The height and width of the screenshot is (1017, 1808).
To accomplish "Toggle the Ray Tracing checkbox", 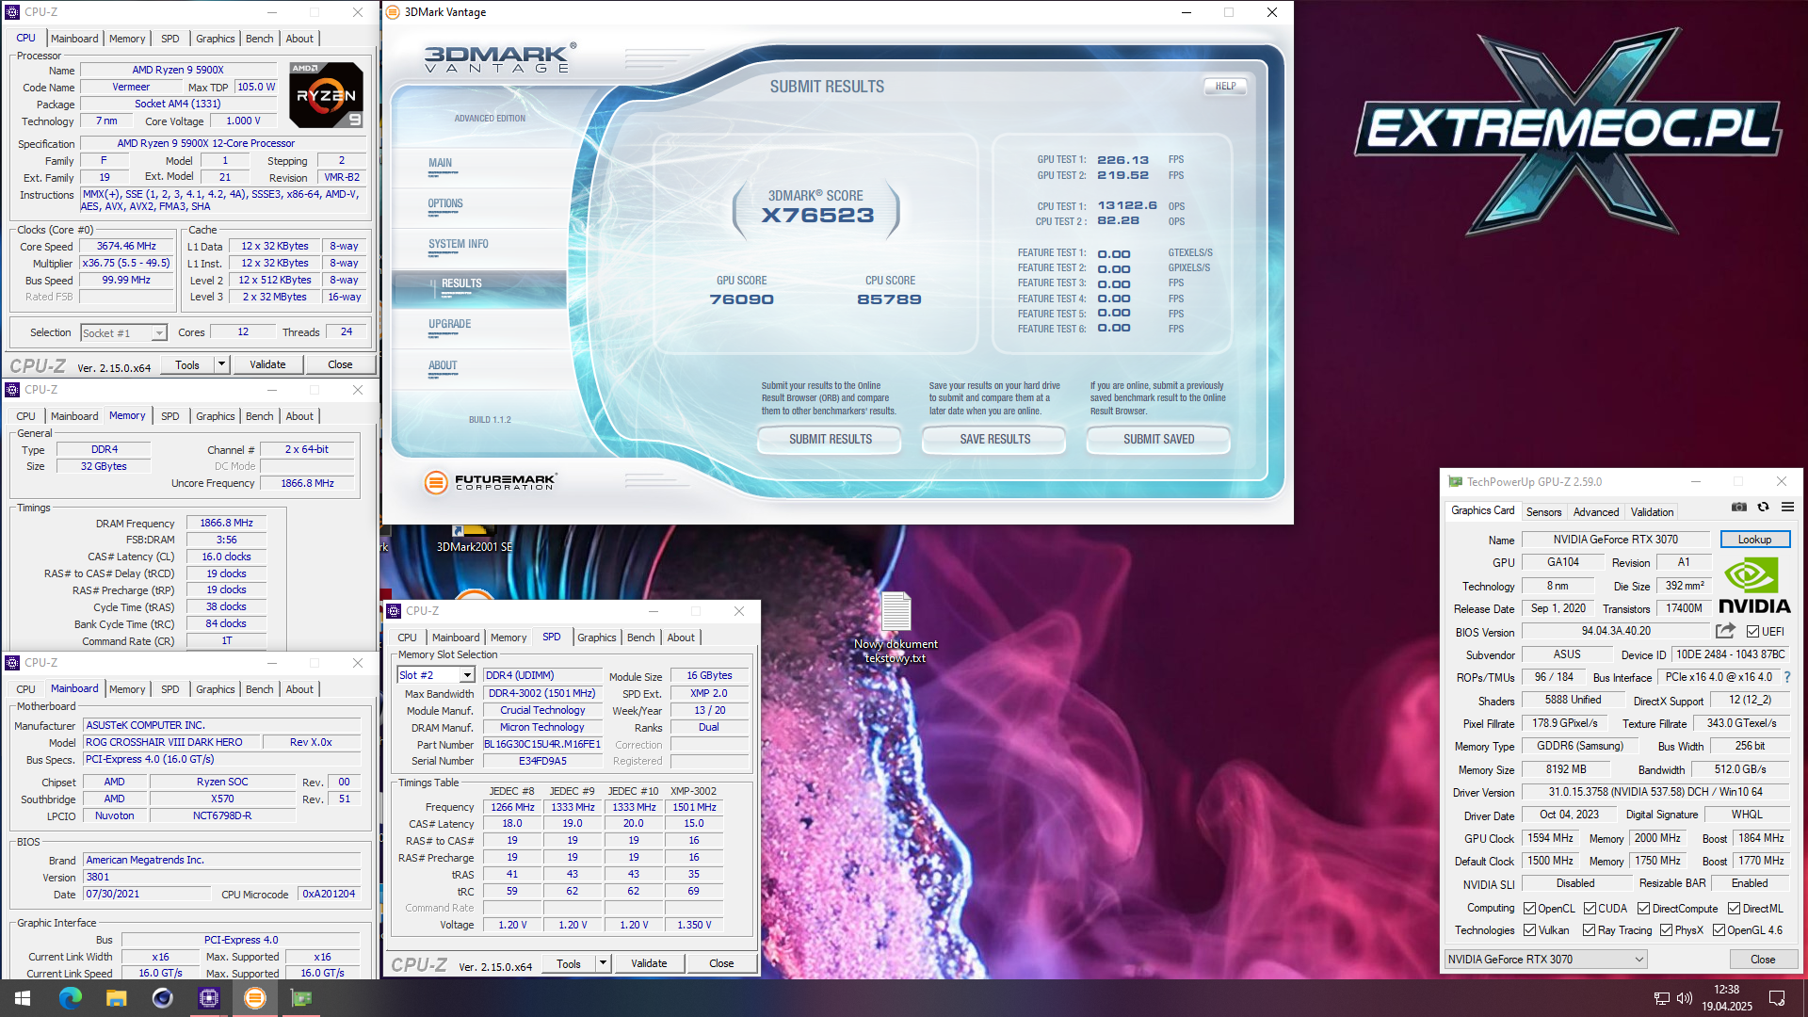I will click(1589, 930).
